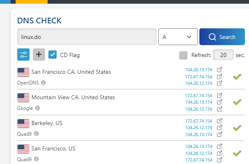Open Google IP link 104.26.12.174
Viewport: 249px width, 164px height.
[x=199, y=109]
